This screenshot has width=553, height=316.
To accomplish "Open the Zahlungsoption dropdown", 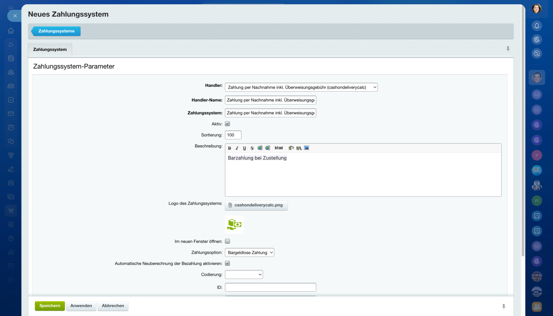I will [250, 252].
